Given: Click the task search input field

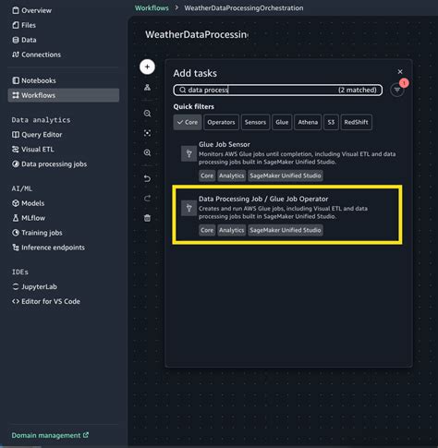Looking at the screenshot, I should tap(278, 90).
